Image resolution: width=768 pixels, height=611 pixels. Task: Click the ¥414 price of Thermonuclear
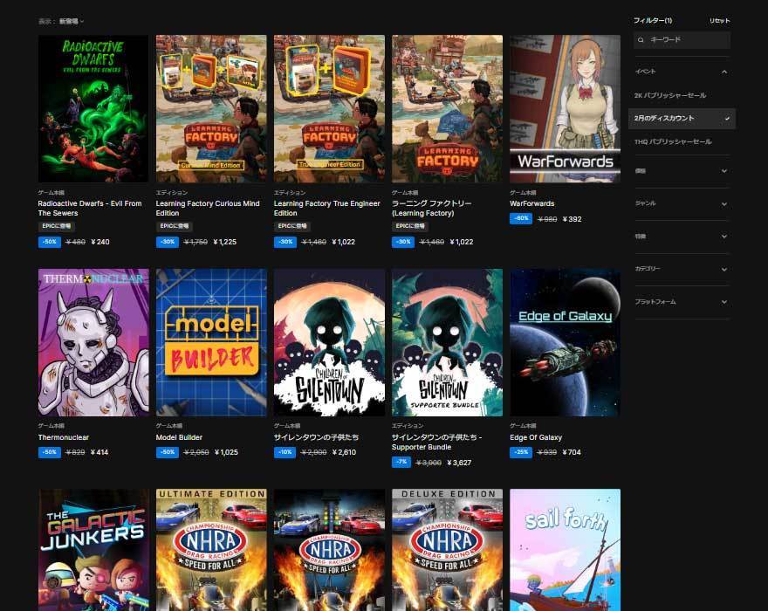tap(99, 452)
